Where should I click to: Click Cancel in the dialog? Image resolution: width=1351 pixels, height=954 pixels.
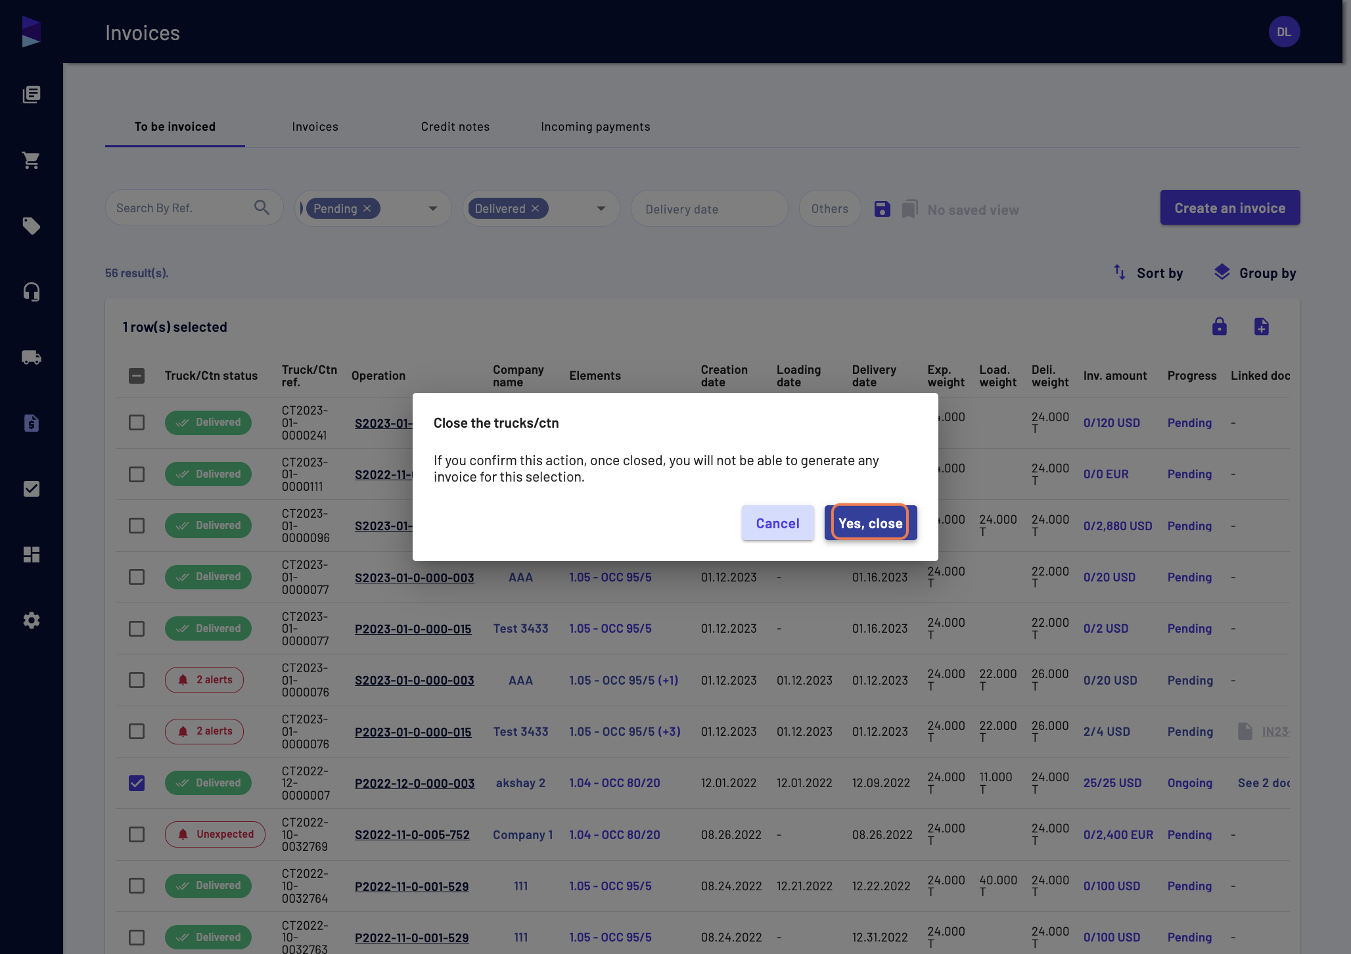point(778,523)
